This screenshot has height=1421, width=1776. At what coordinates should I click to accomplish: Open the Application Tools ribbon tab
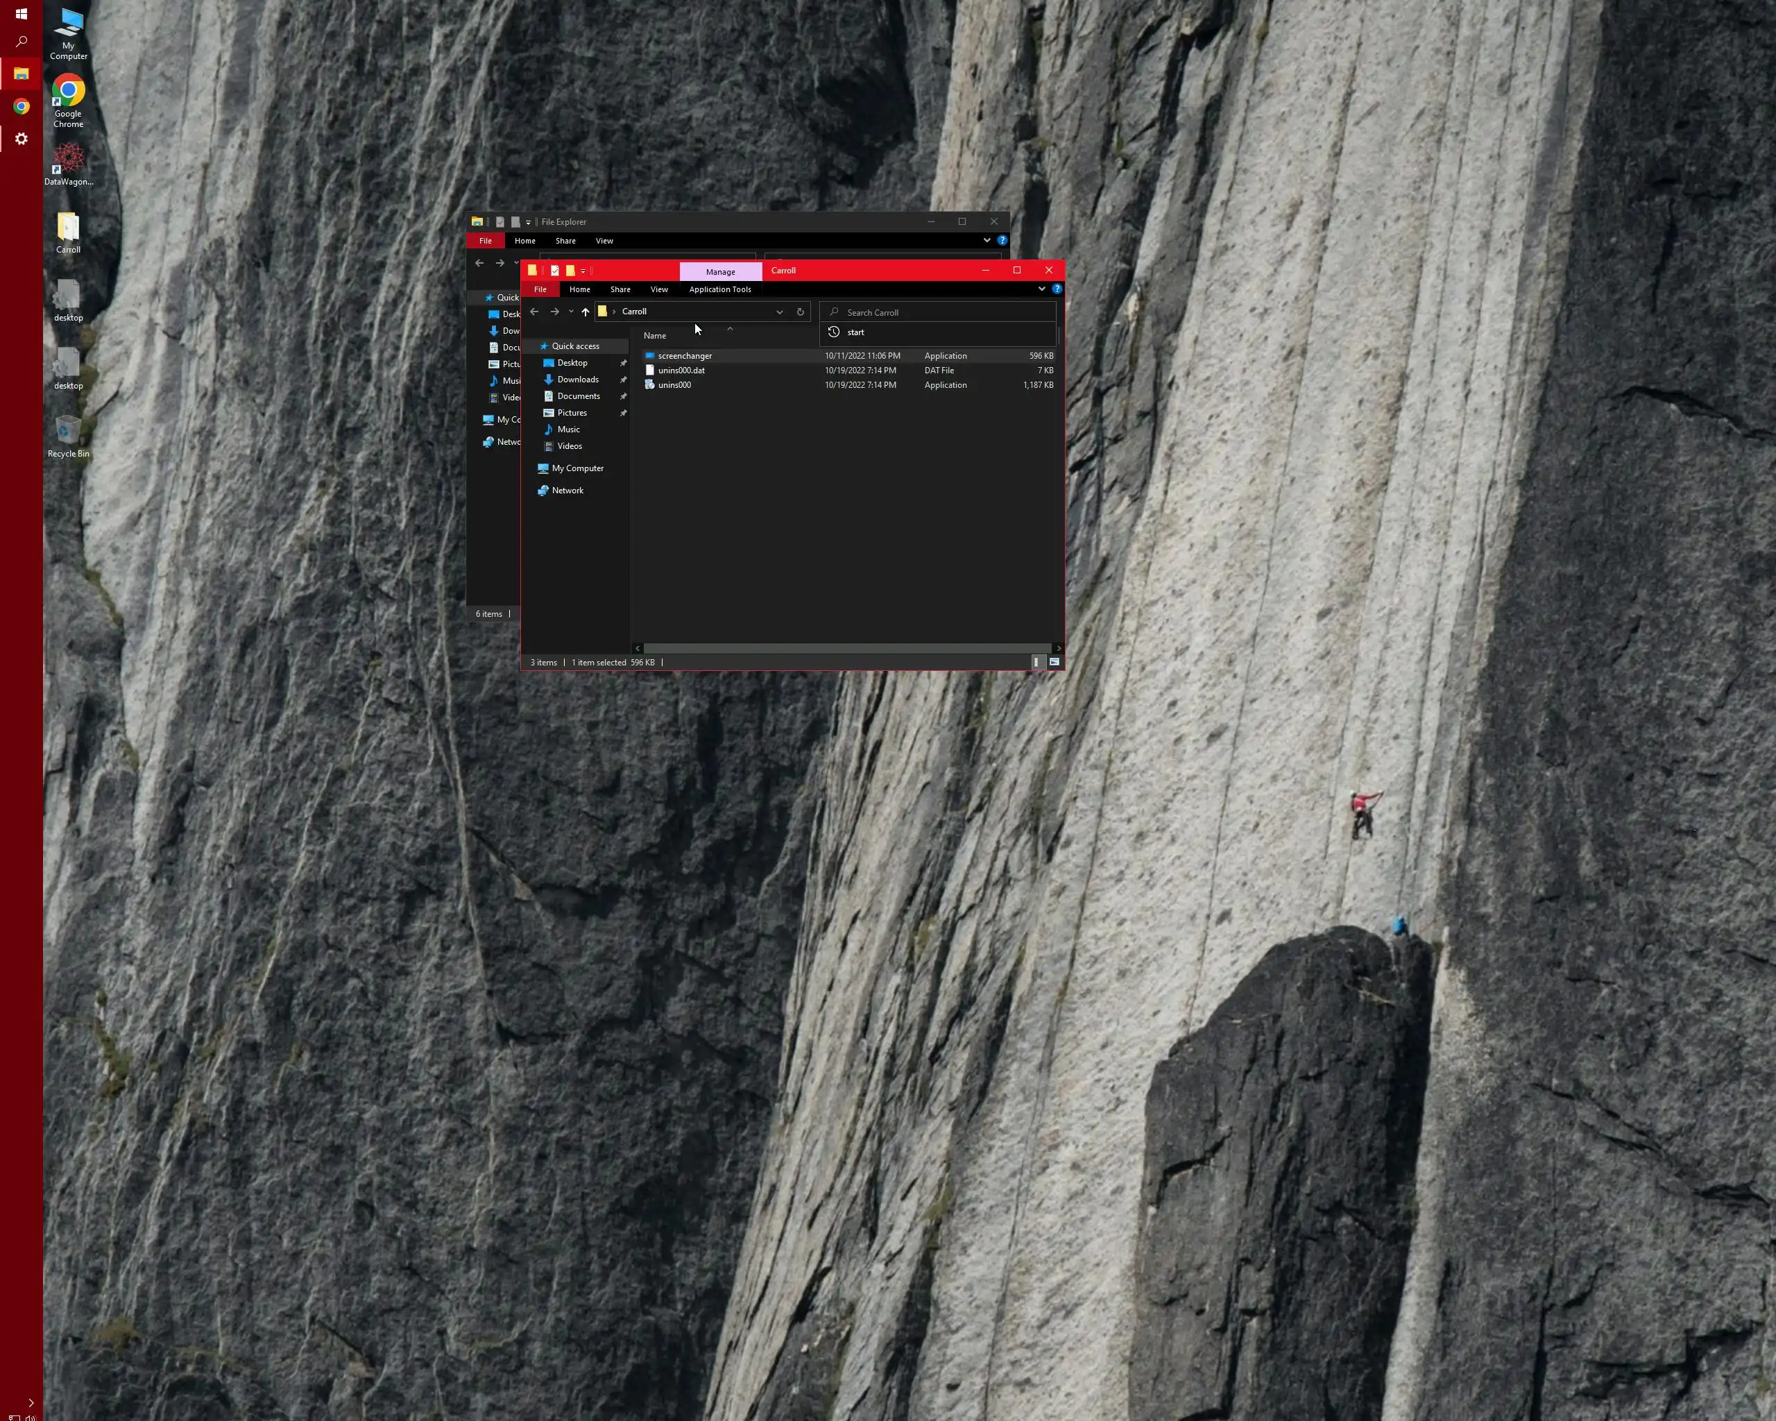[x=719, y=289]
